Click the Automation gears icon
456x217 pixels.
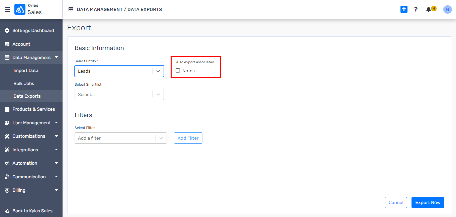7,163
